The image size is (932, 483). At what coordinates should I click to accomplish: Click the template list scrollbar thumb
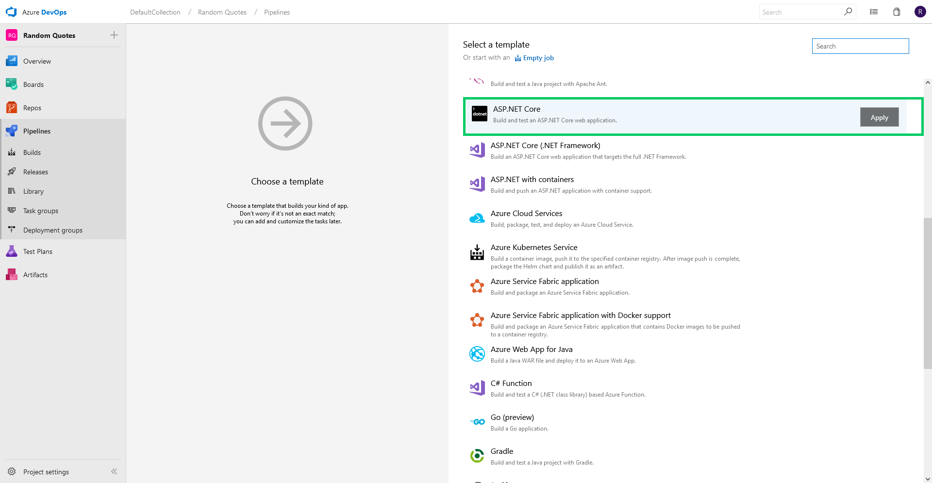click(x=928, y=293)
